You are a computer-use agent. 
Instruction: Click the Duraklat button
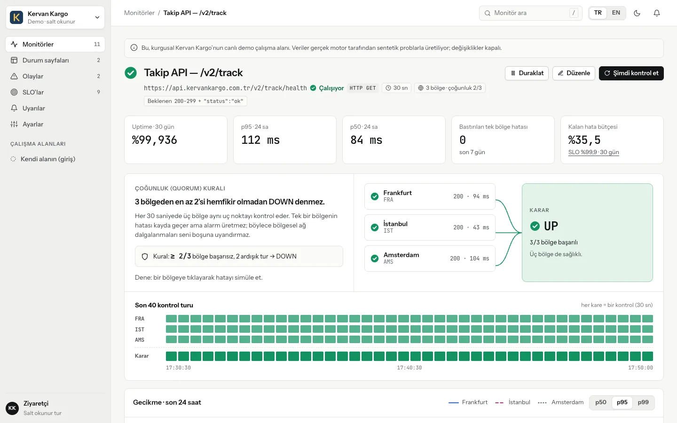(527, 73)
